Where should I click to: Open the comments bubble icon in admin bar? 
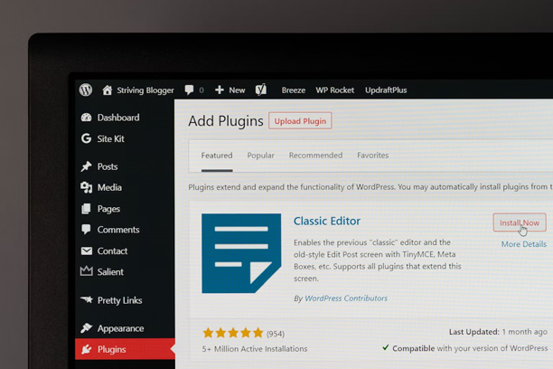point(189,90)
